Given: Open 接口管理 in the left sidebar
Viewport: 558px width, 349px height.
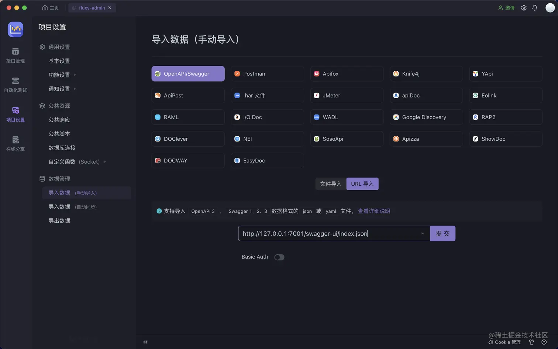Looking at the screenshot, I should coord(15,56).
